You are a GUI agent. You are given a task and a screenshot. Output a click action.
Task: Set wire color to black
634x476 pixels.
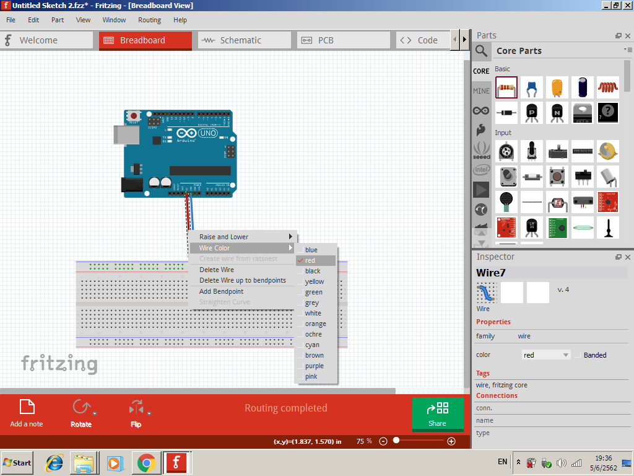(316, 271)
